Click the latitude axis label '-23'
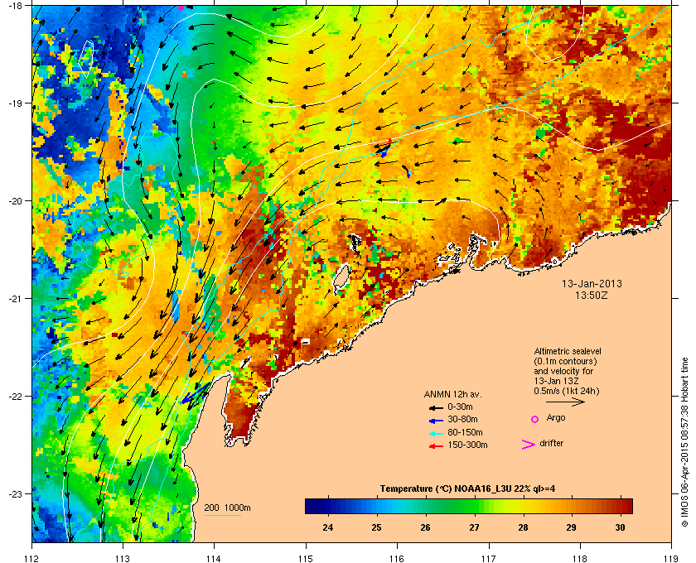696x563 pixels. [x=15, y=493]
